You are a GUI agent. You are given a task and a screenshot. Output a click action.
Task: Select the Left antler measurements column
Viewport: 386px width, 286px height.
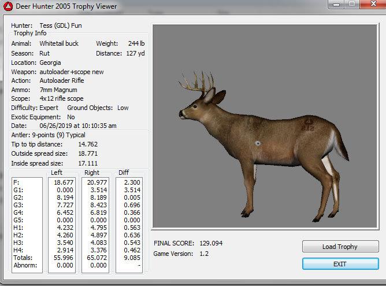pyautogui.click(x=62, y=225)
